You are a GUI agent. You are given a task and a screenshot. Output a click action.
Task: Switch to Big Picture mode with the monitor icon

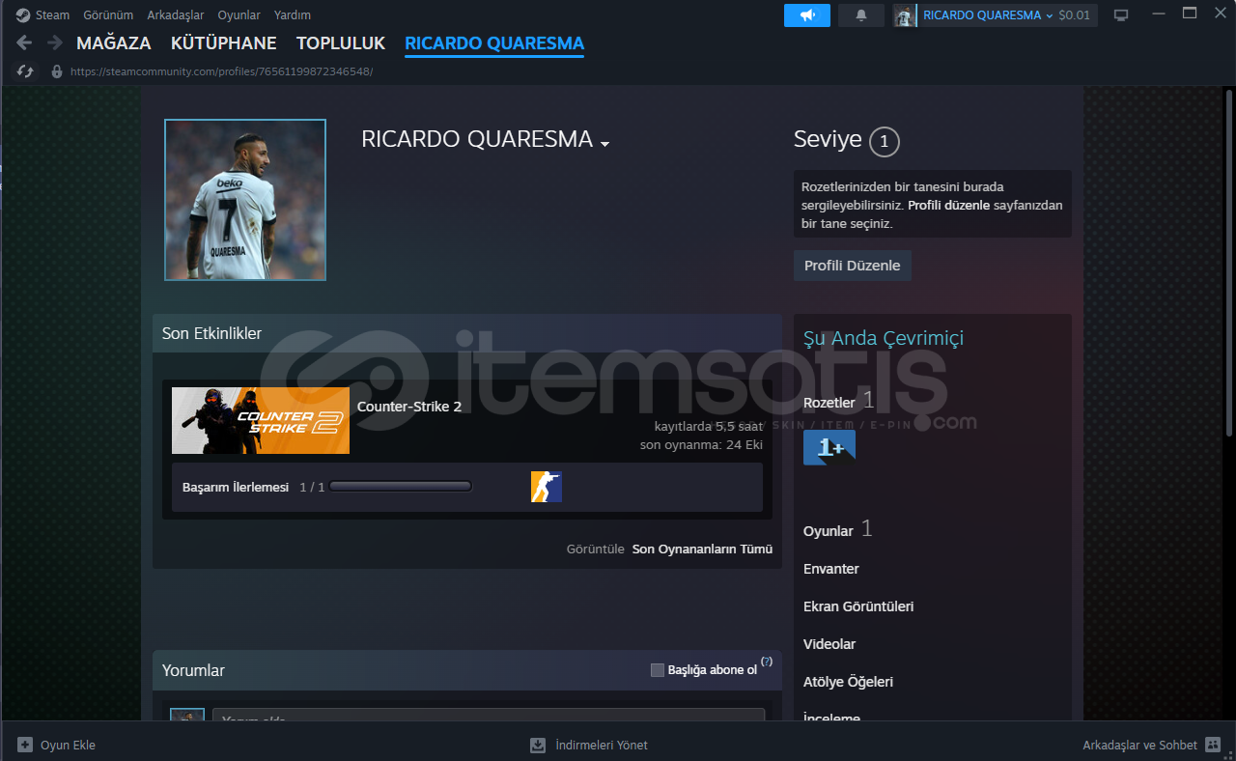tap(1121, 15)
